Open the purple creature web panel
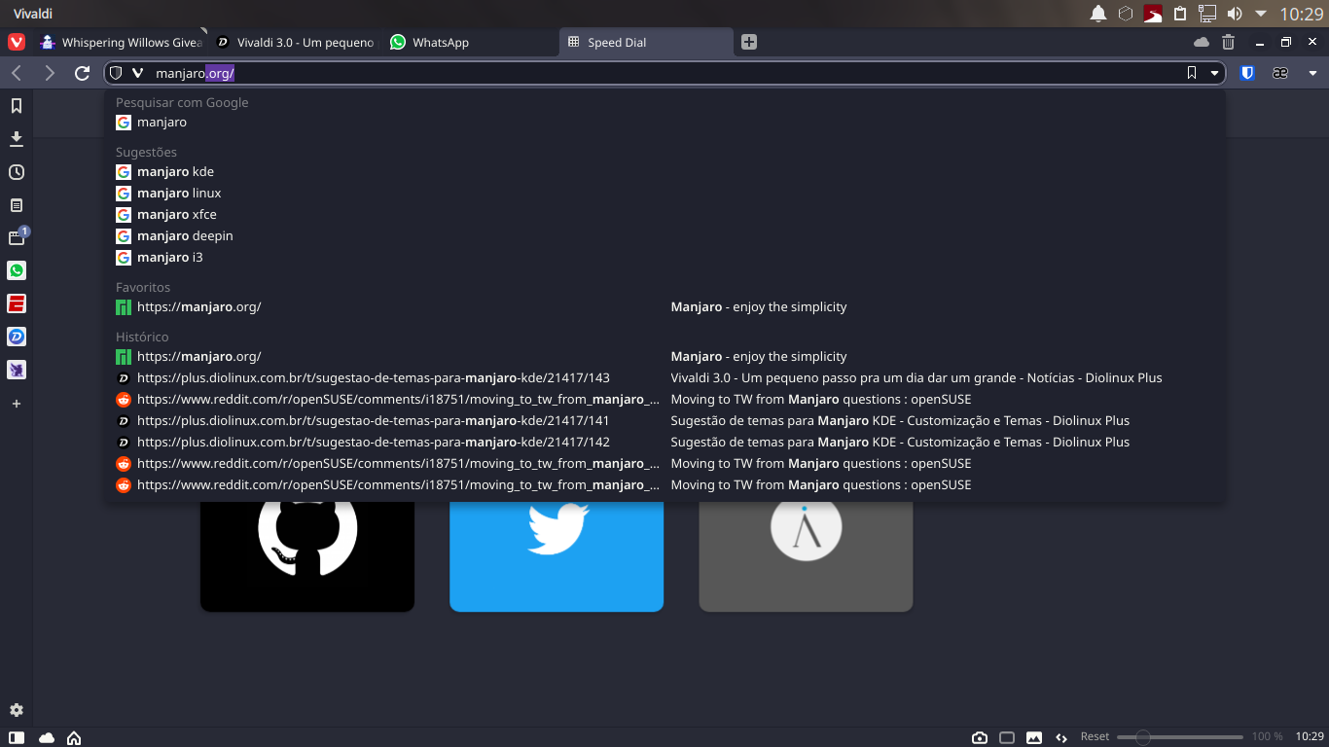This screenshot has width=1329, height=747. coord(17,370)
